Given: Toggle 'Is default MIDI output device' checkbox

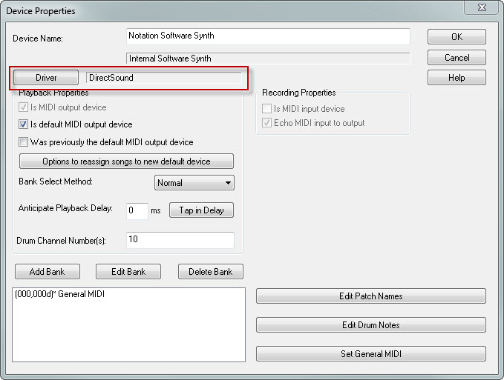Looking at the screenshot, I should pos(24,124).
